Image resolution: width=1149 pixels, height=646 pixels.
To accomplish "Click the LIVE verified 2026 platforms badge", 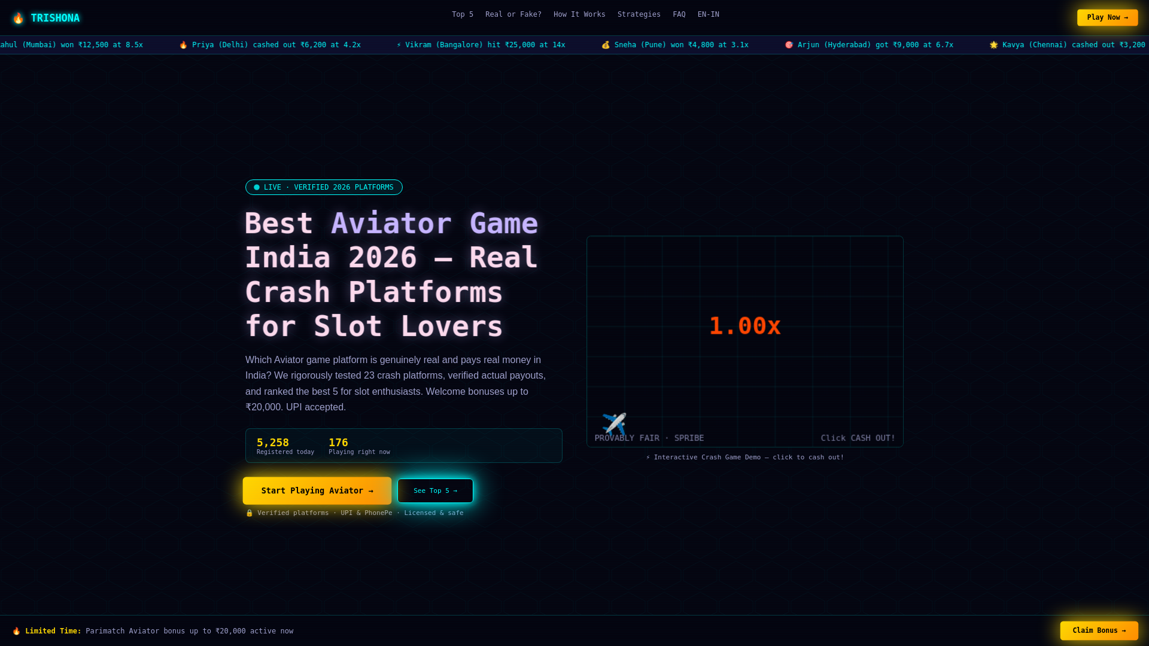I will 324,187.
